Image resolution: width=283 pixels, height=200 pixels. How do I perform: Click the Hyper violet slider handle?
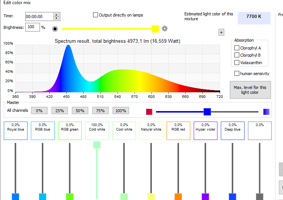[205, 197]
